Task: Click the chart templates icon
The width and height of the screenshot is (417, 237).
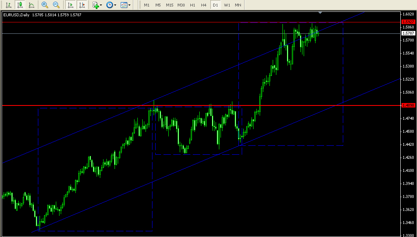Action: [124, 5]
